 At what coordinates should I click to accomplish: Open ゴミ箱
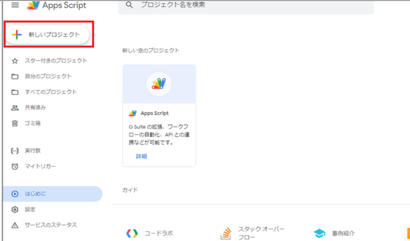[x=33, y=123]
